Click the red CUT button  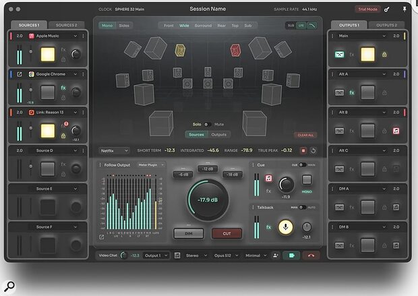point(227,233)
